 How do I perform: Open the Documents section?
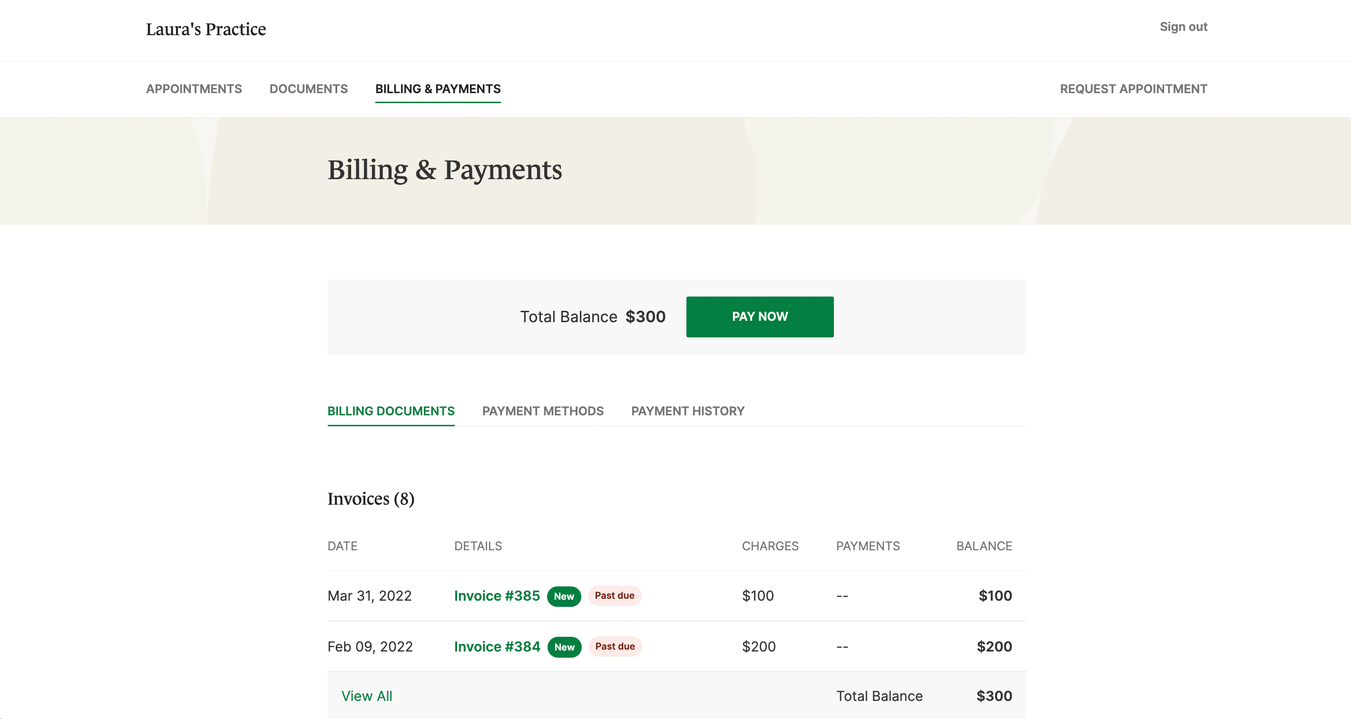coord(308,89)
